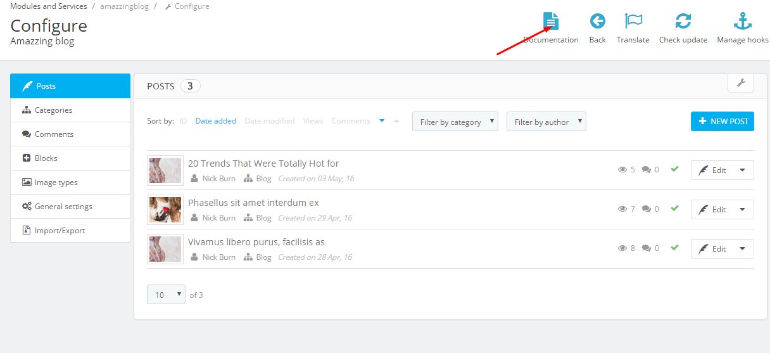Open thumbnail of '20 Trends That Were Totally Hot for'
Image resolution: width=770 pixels, height=353 pixels.
pyautogui.click(x=165, y=170)
